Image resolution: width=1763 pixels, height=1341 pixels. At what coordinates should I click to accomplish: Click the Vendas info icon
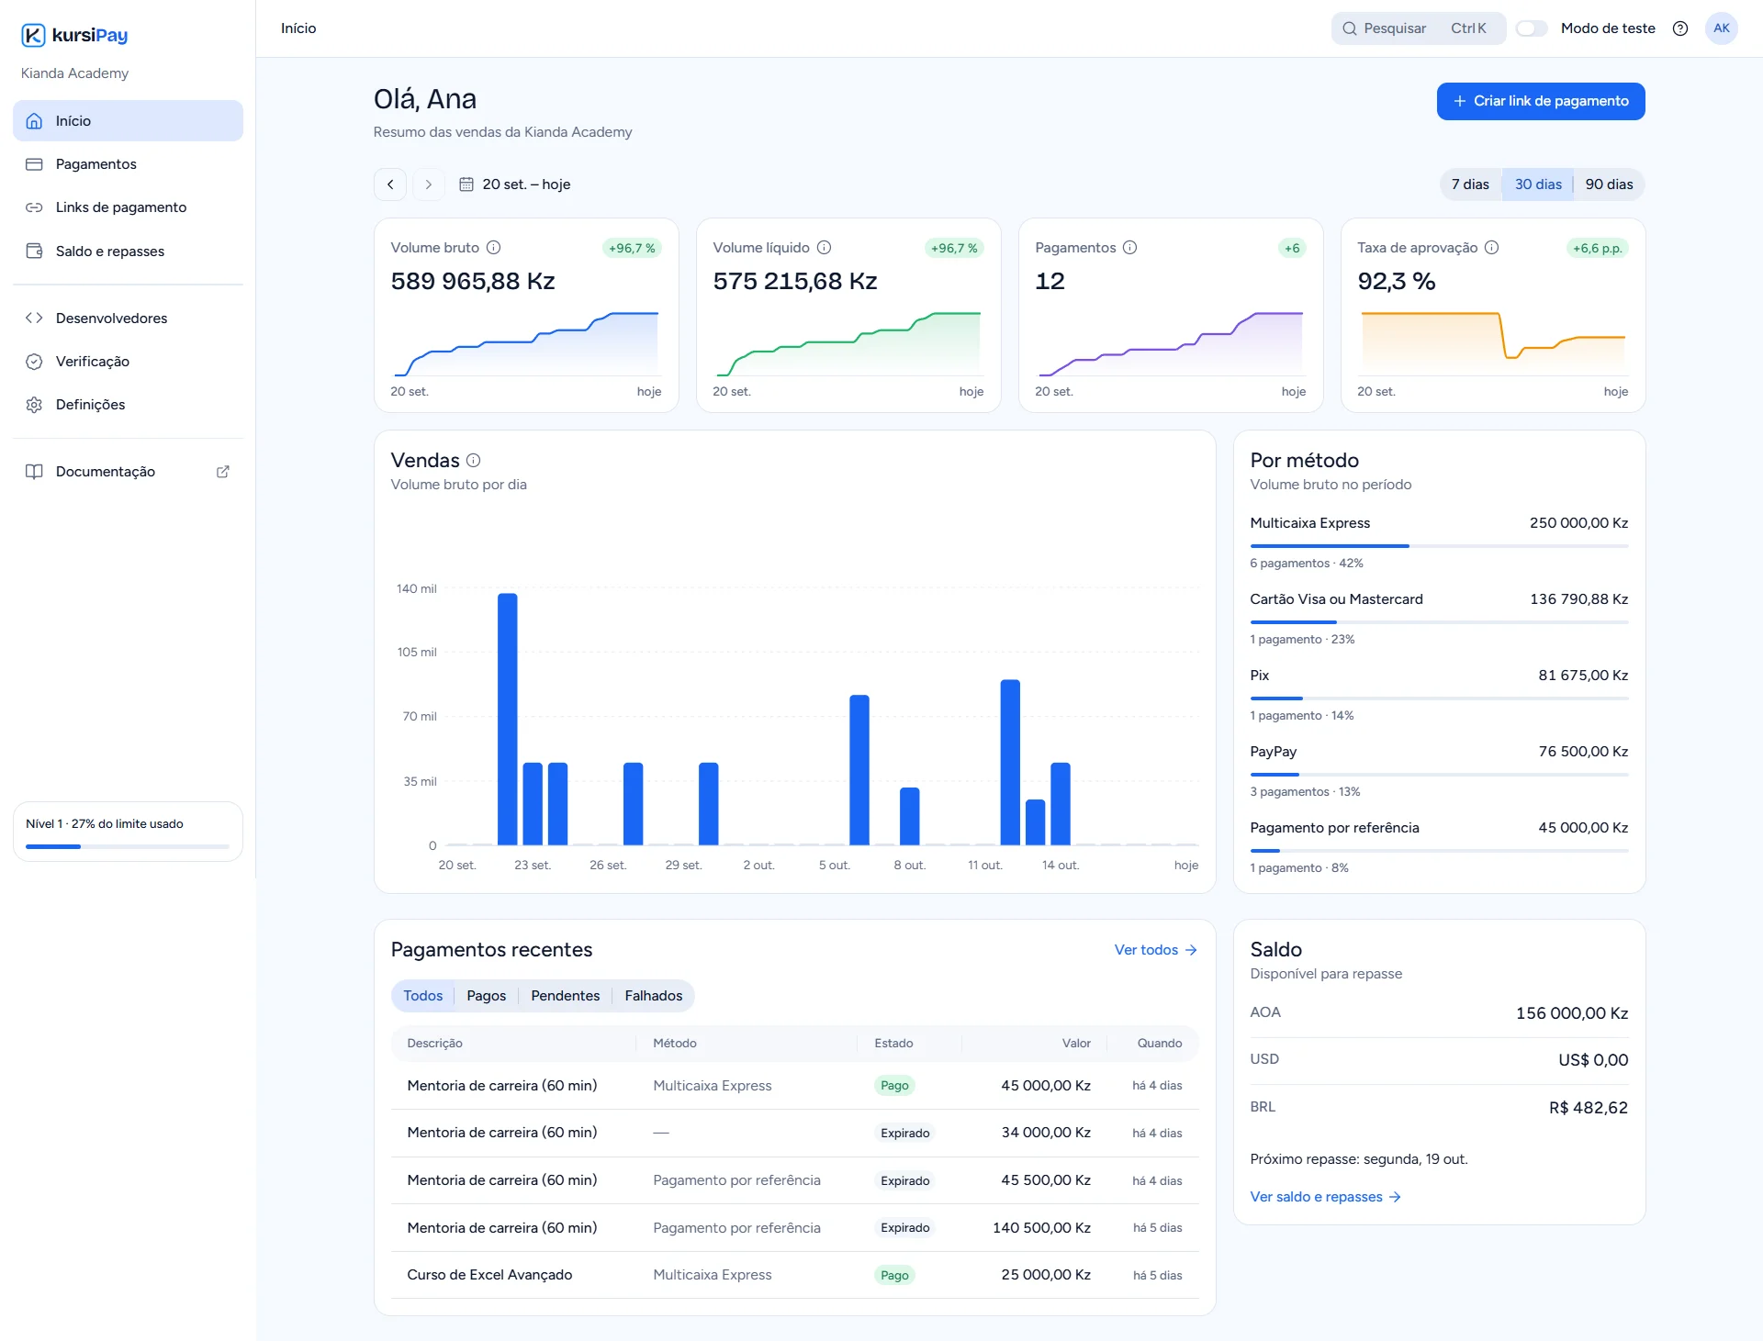coord(474,461)
